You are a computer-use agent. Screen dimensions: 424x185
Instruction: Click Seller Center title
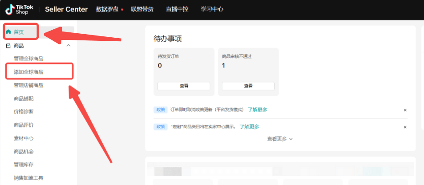(66, 9)
